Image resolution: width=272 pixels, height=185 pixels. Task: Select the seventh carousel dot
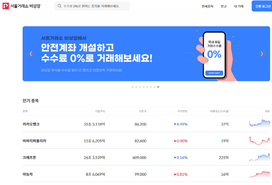pos(155,87)
